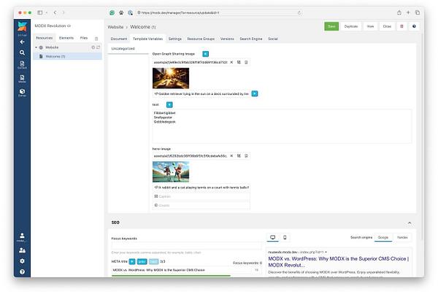Click the green Save button
Screen dimensions: 438x292
point(331,26)
